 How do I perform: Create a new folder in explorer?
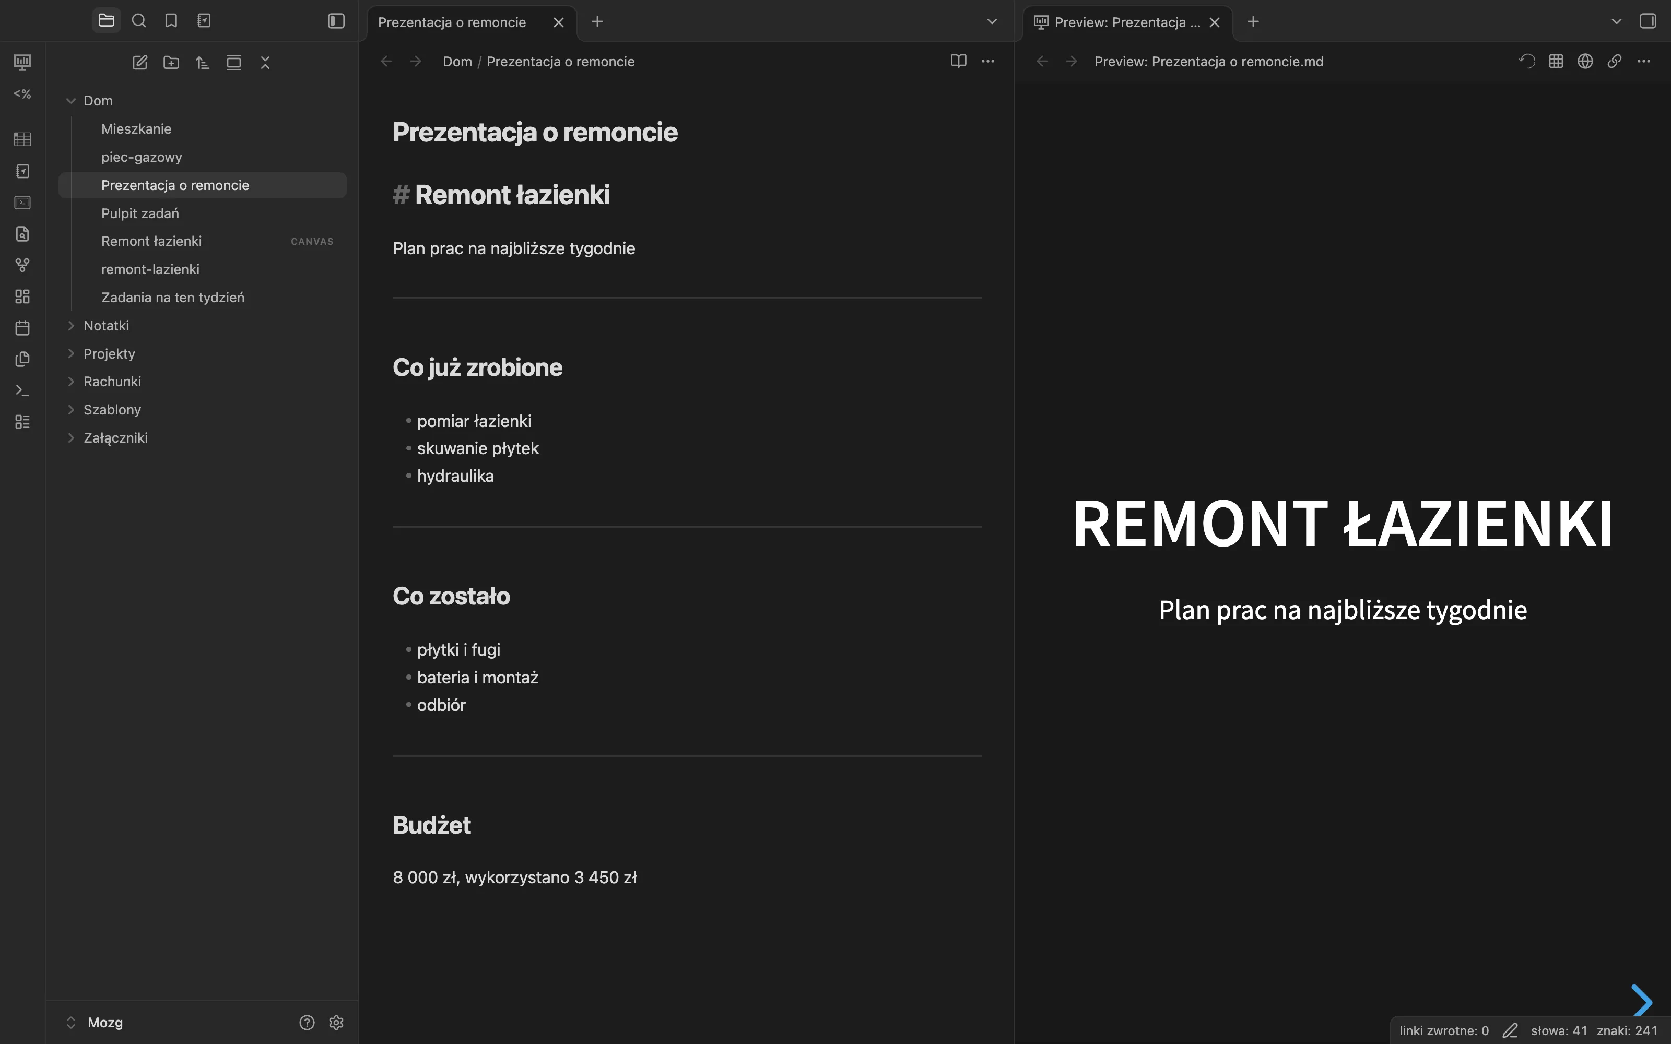[x=171, y=63]
